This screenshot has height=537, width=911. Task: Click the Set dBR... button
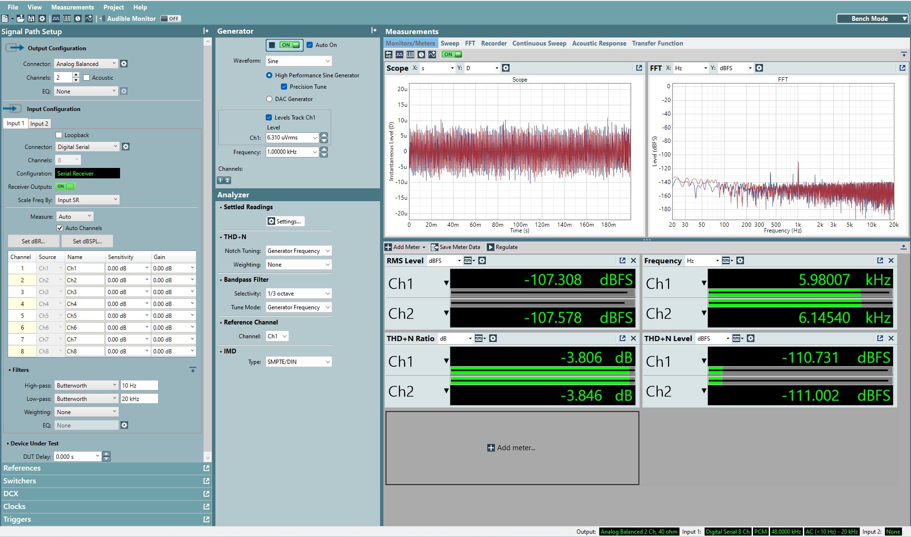point(33,241)
